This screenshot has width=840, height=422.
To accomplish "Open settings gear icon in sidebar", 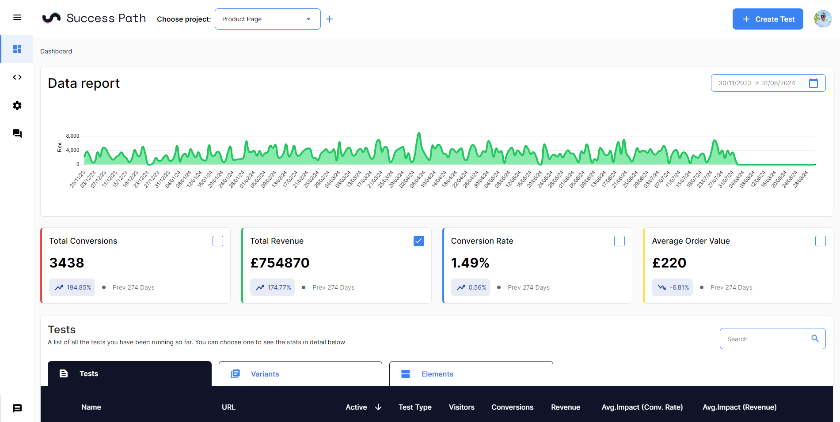I will click(17, 105).
